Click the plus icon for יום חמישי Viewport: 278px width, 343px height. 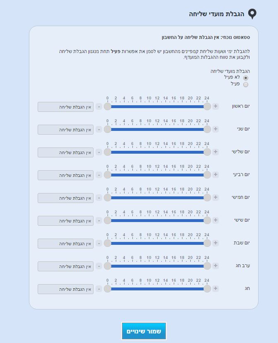click(216, 198)
